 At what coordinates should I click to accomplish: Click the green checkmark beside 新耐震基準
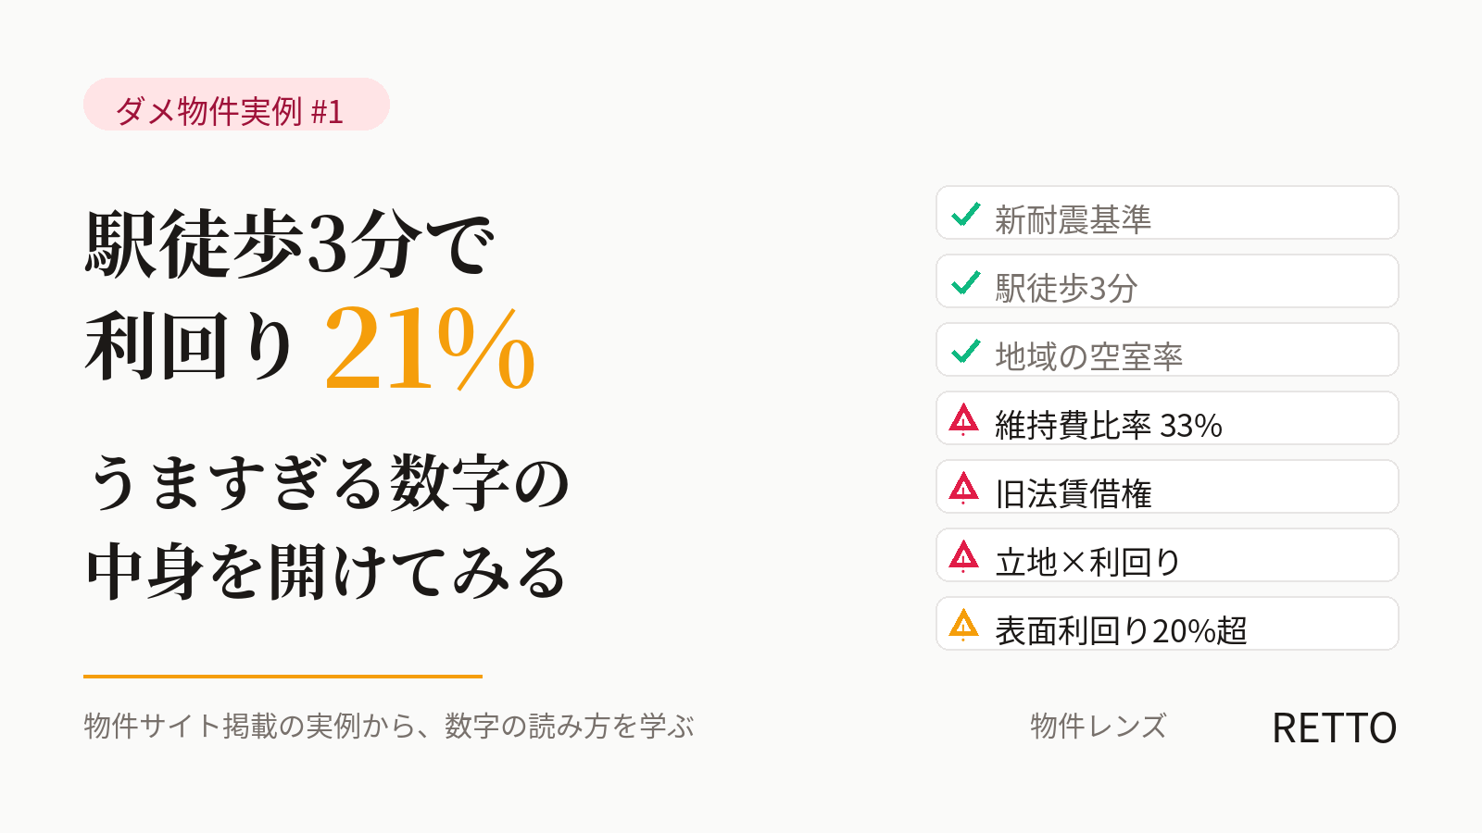tap(965, 215)
